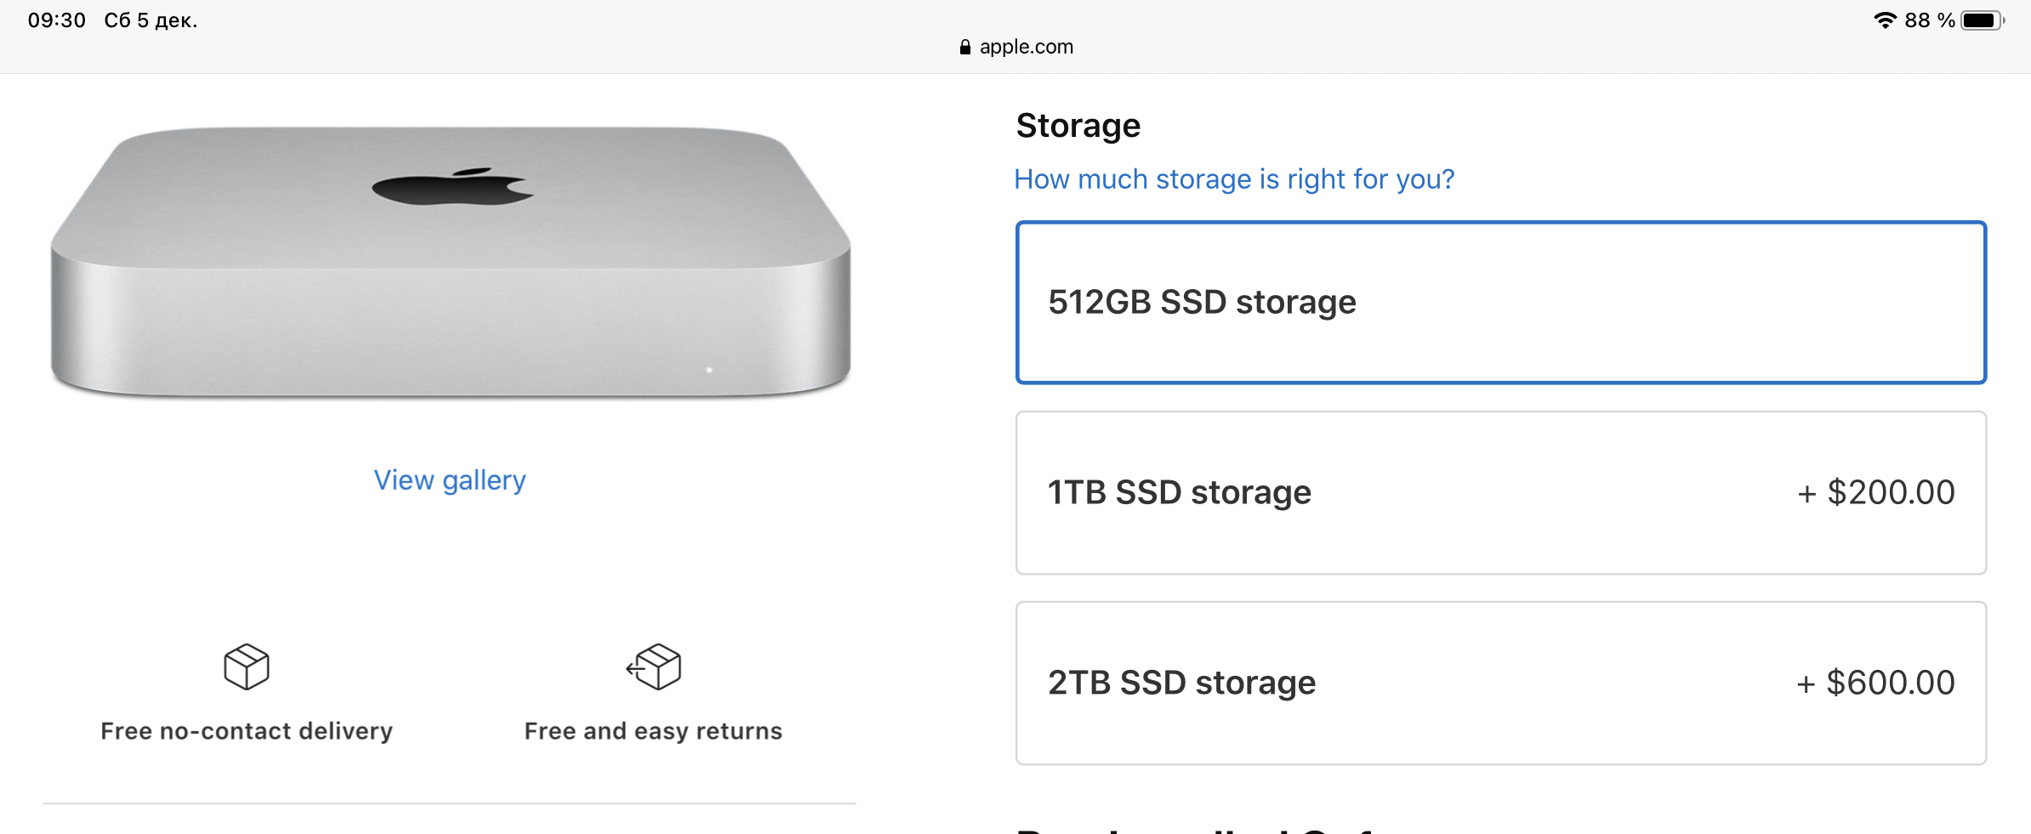Viewport: 2031px width, 834px height.
Task: Tap the lock icon beside apple.com
Action: 964,48
